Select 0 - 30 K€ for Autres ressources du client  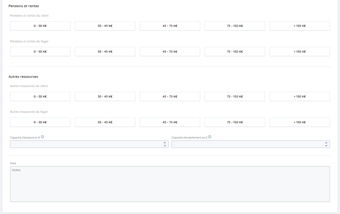40,96
